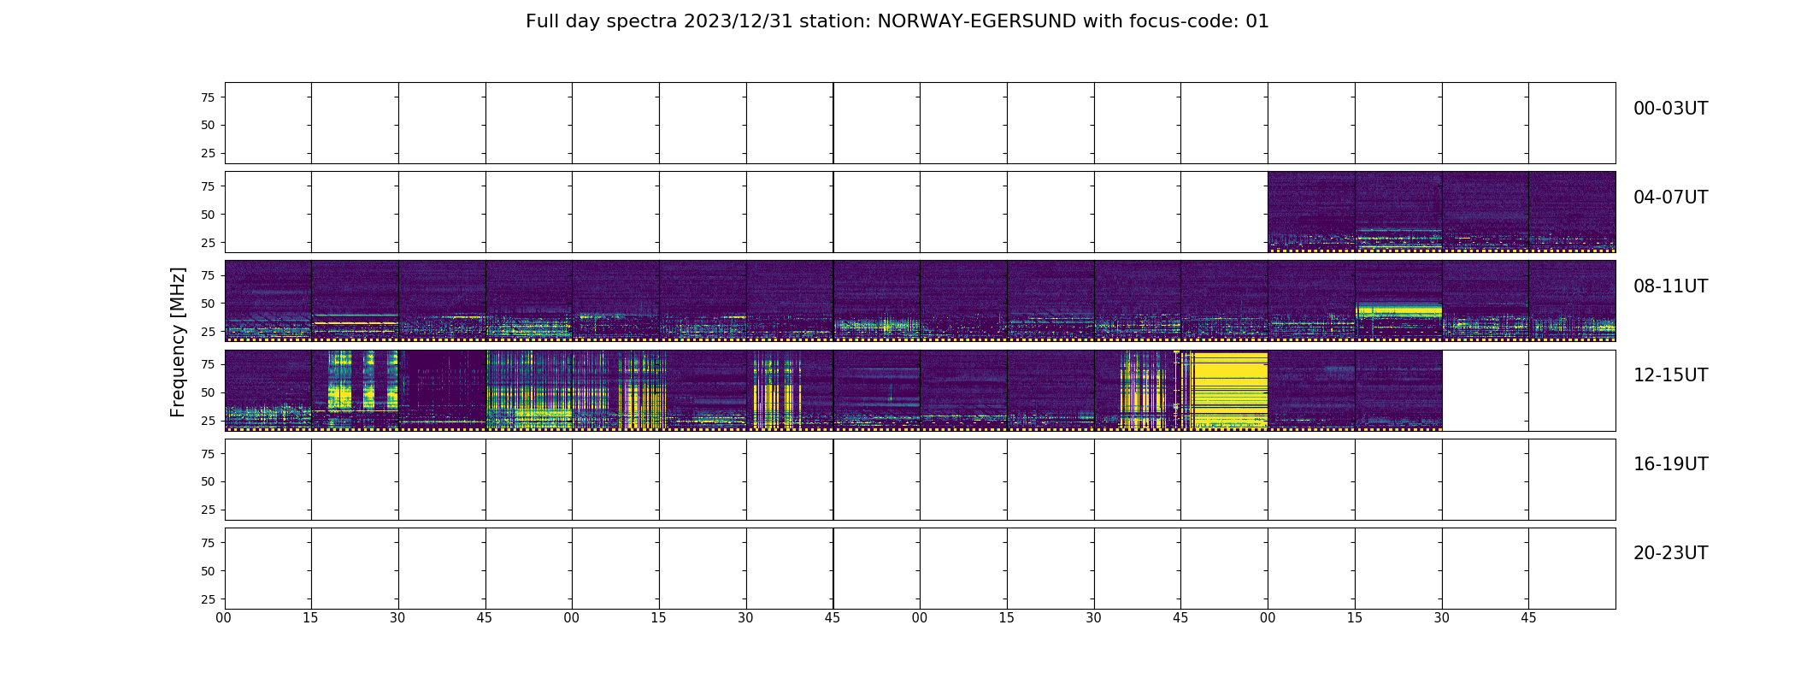Click the 25 MHz tick of the 16-19UT row
This screenshot has width=1795, height=684.
click(208, 510)
